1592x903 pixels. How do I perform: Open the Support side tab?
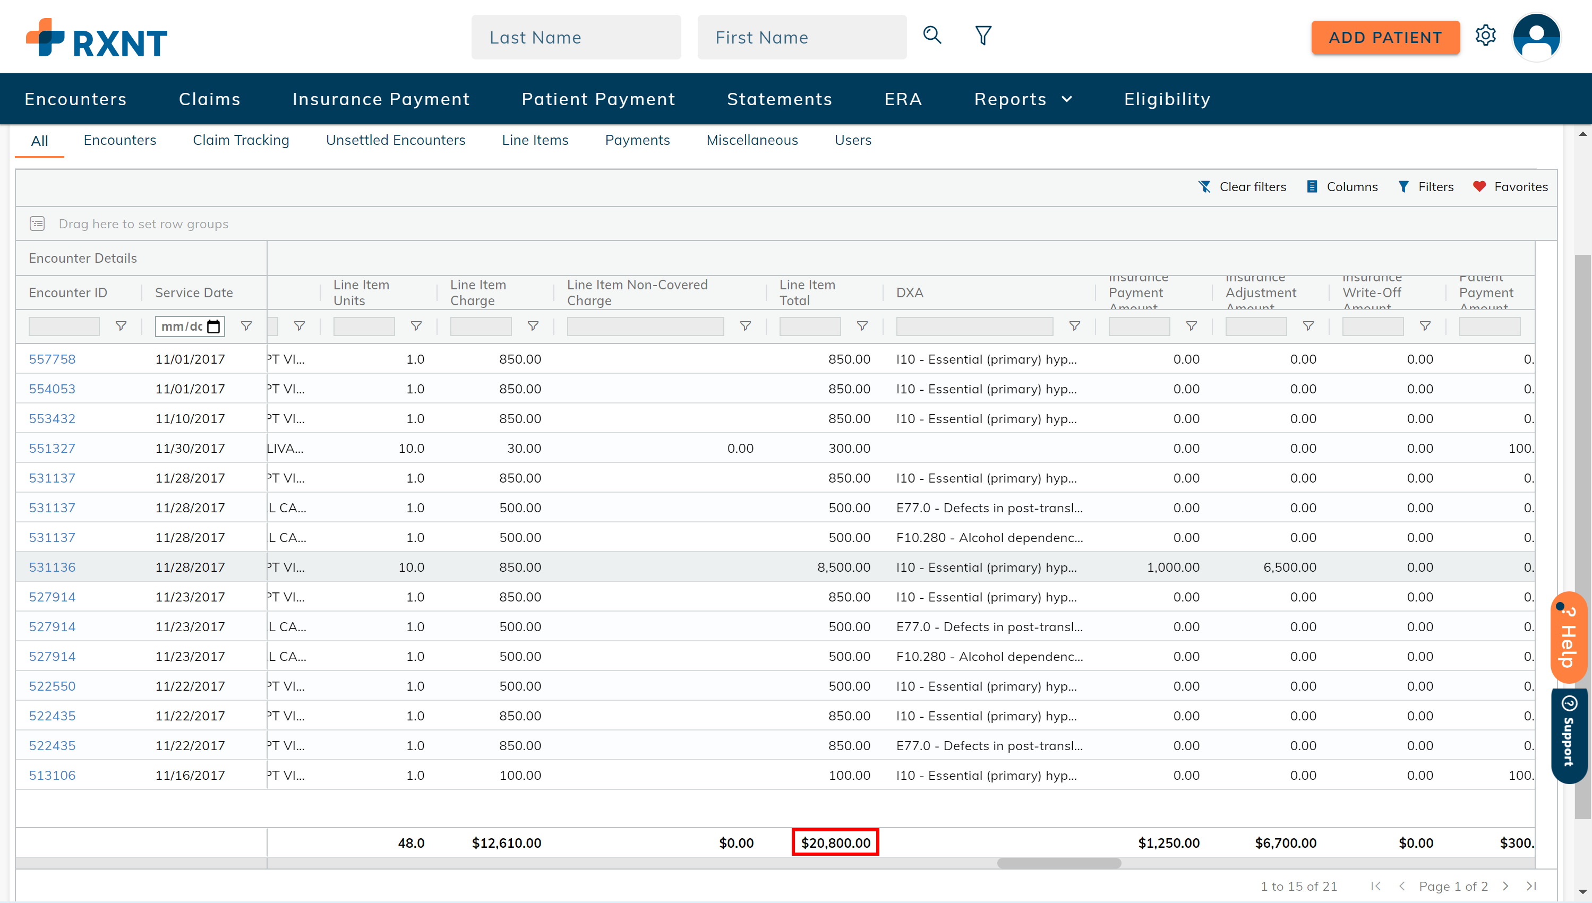[1569, 736]
